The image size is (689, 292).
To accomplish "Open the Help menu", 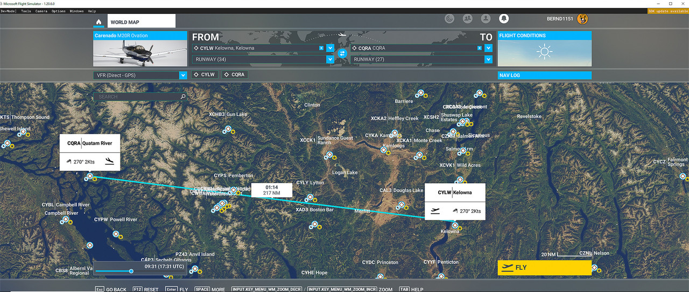I will (92, 11).
